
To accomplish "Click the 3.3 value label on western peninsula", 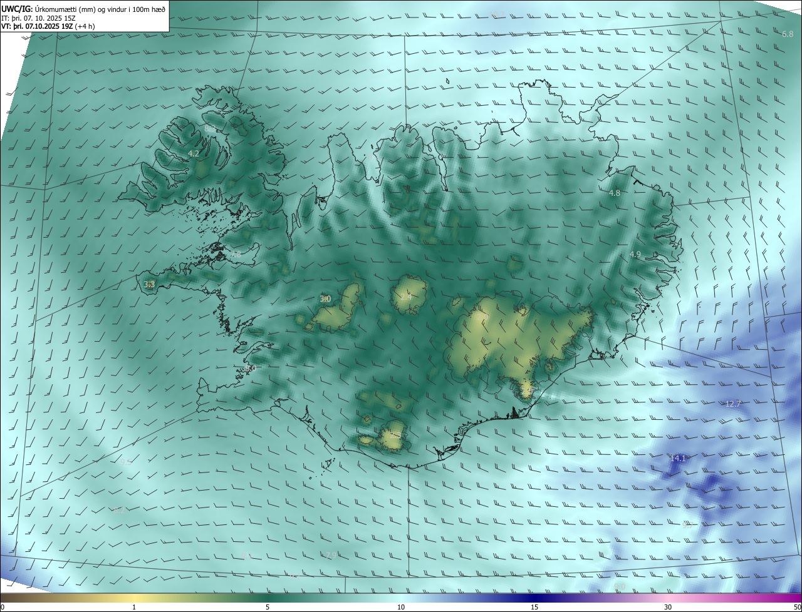I will coord(149,284).
